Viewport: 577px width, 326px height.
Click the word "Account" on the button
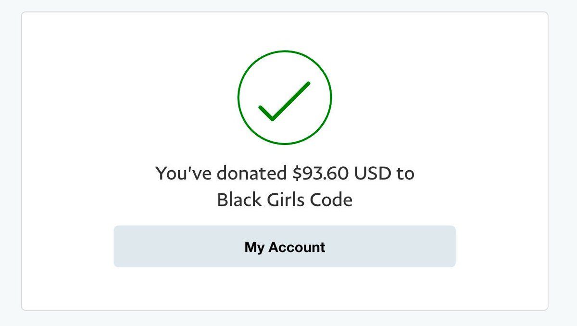297,247
